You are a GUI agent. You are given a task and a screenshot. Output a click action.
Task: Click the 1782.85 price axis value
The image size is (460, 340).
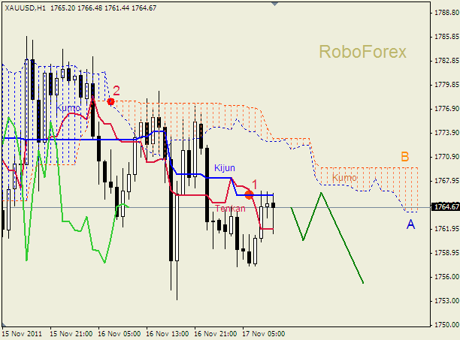(x=446, y=61)
